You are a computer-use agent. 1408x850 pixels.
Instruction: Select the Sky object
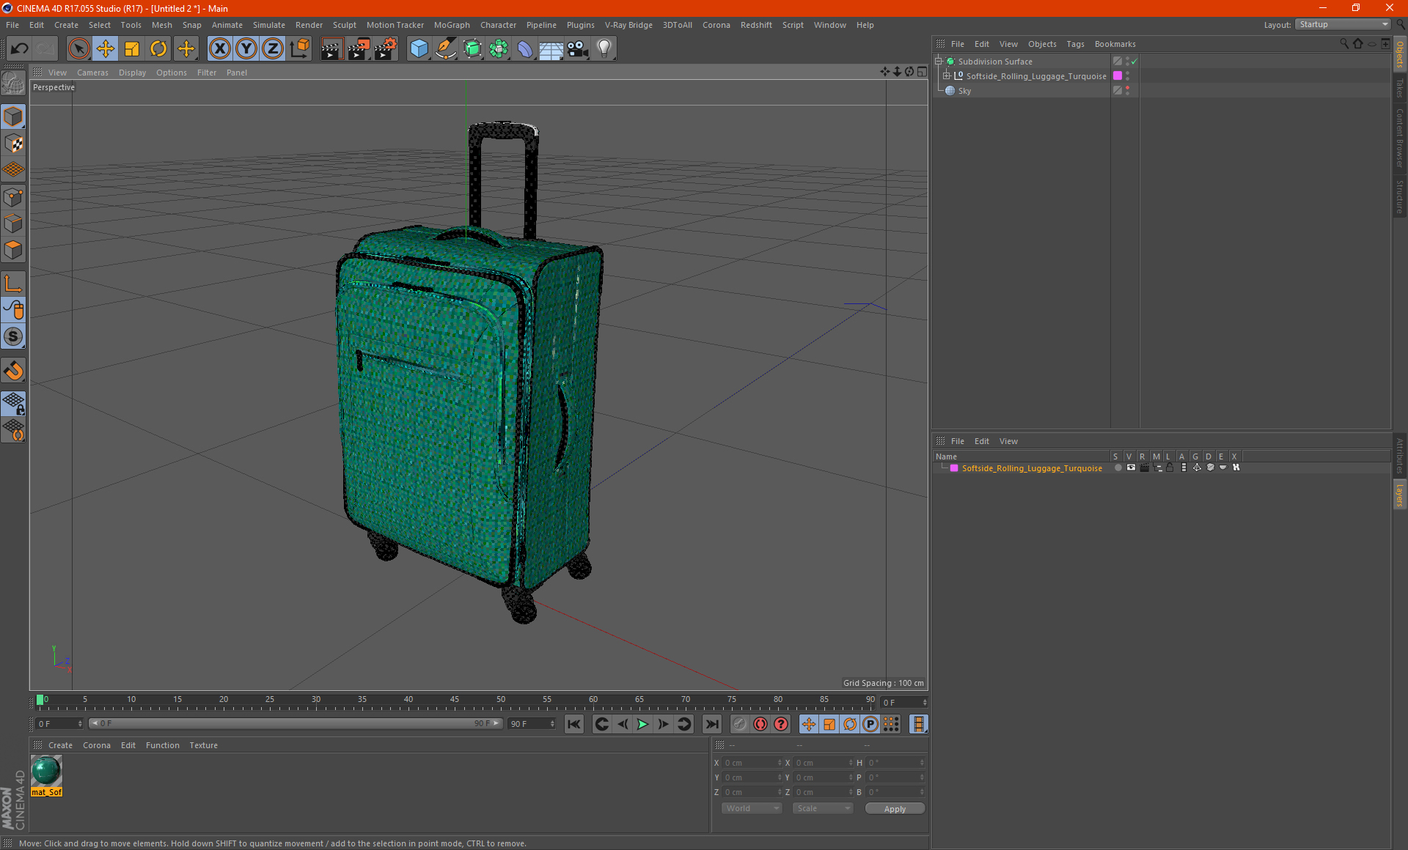click(x=964, y=91)
